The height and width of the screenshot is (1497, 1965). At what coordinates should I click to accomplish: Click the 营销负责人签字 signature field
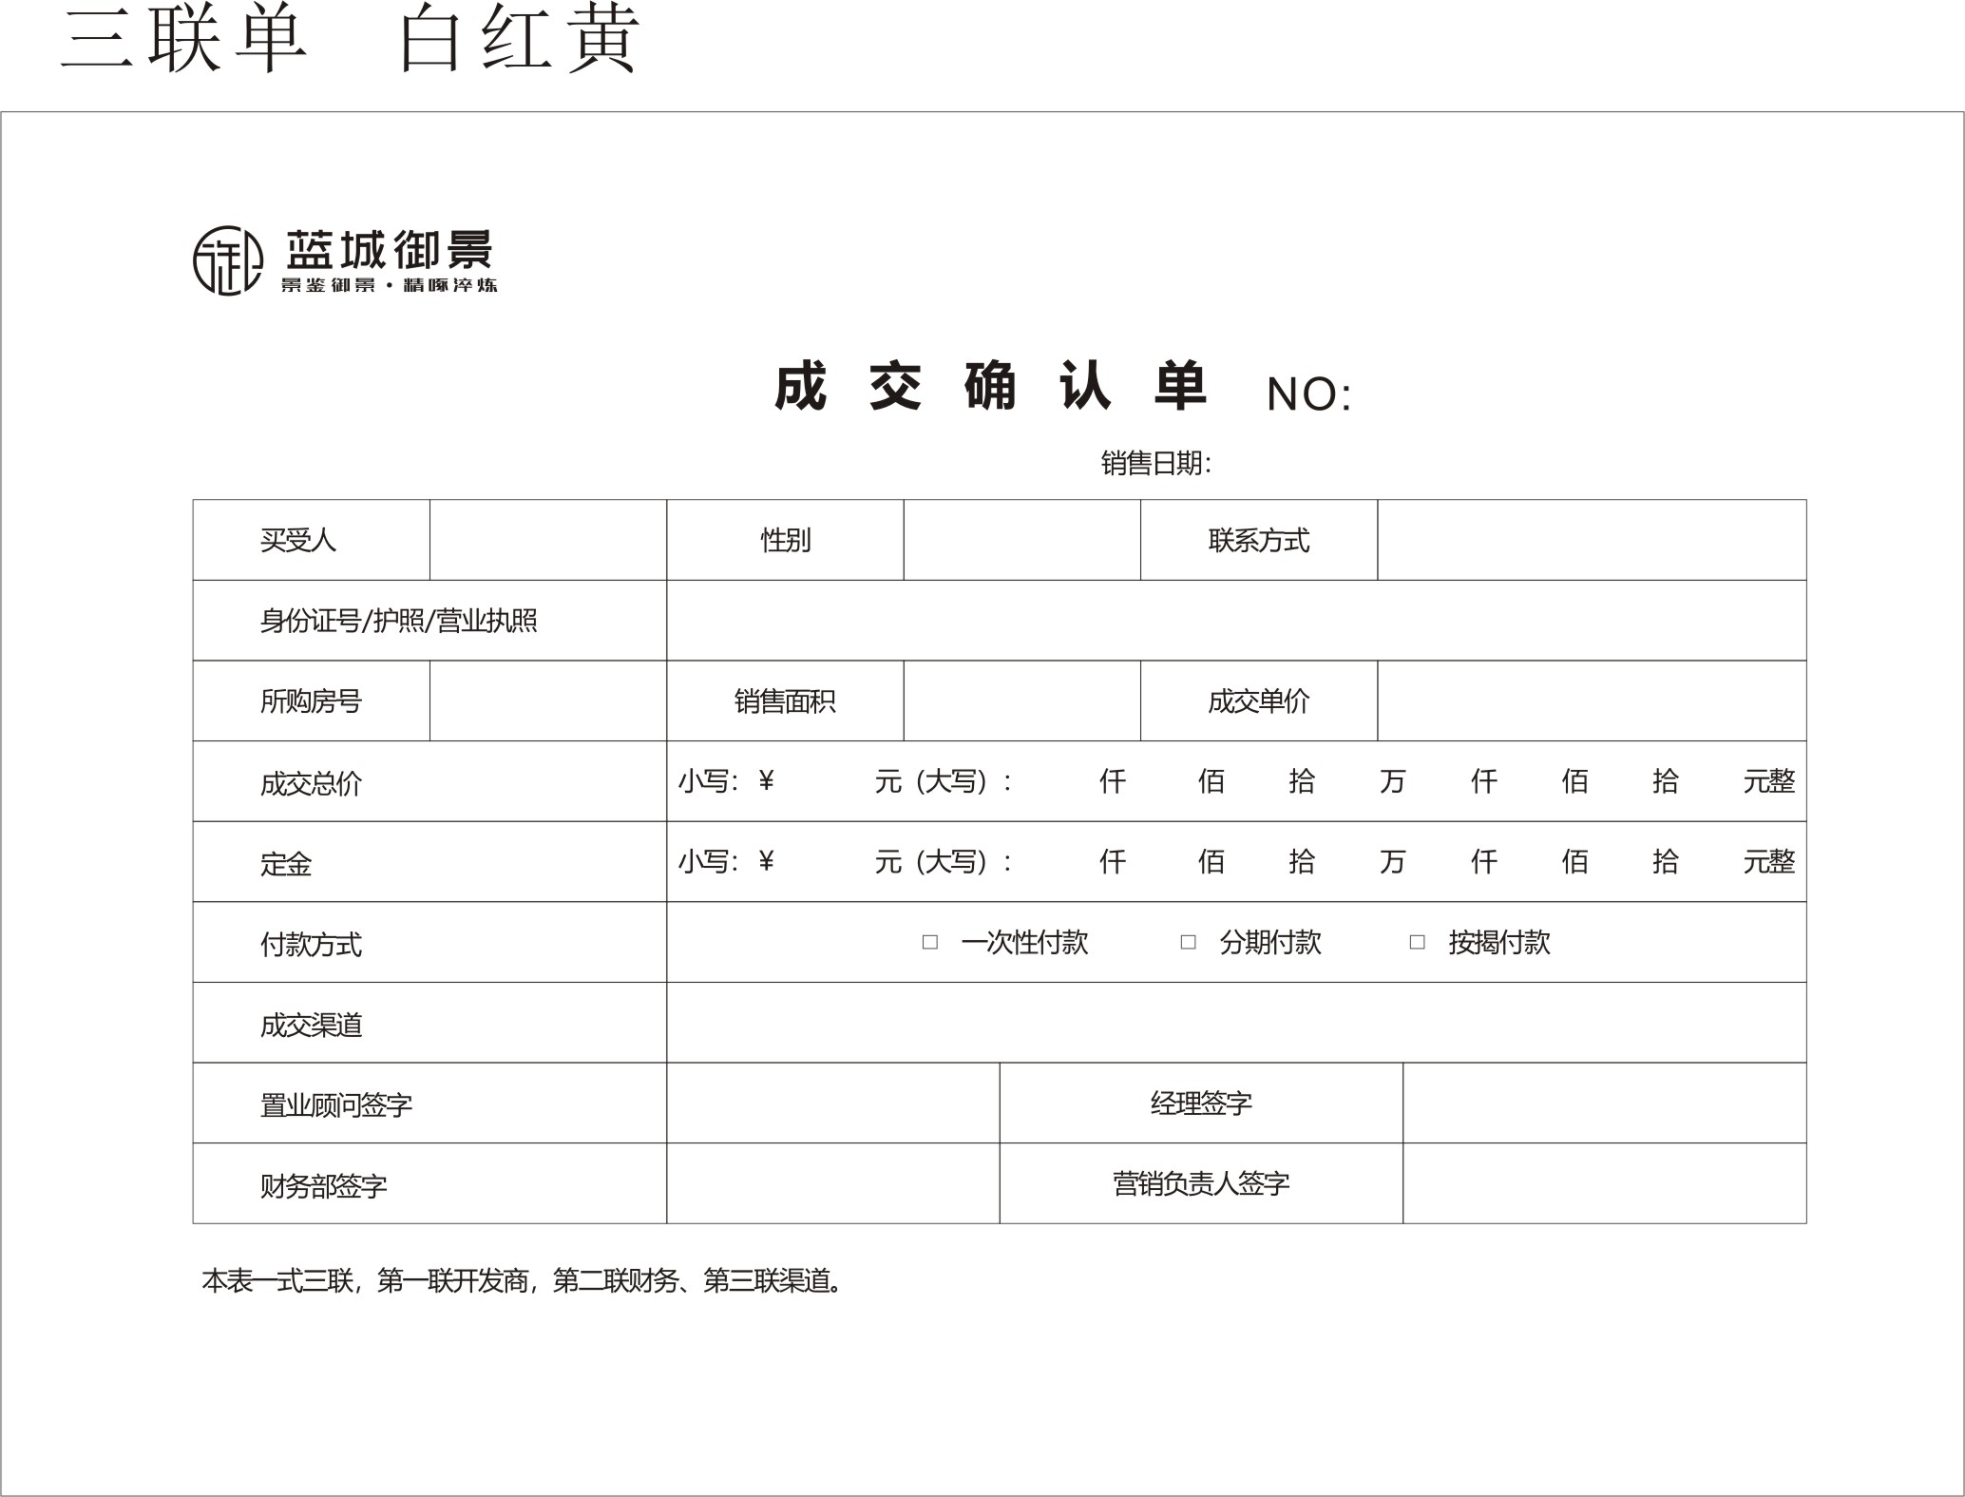pyautogui.click(x=1604, y=1183)
